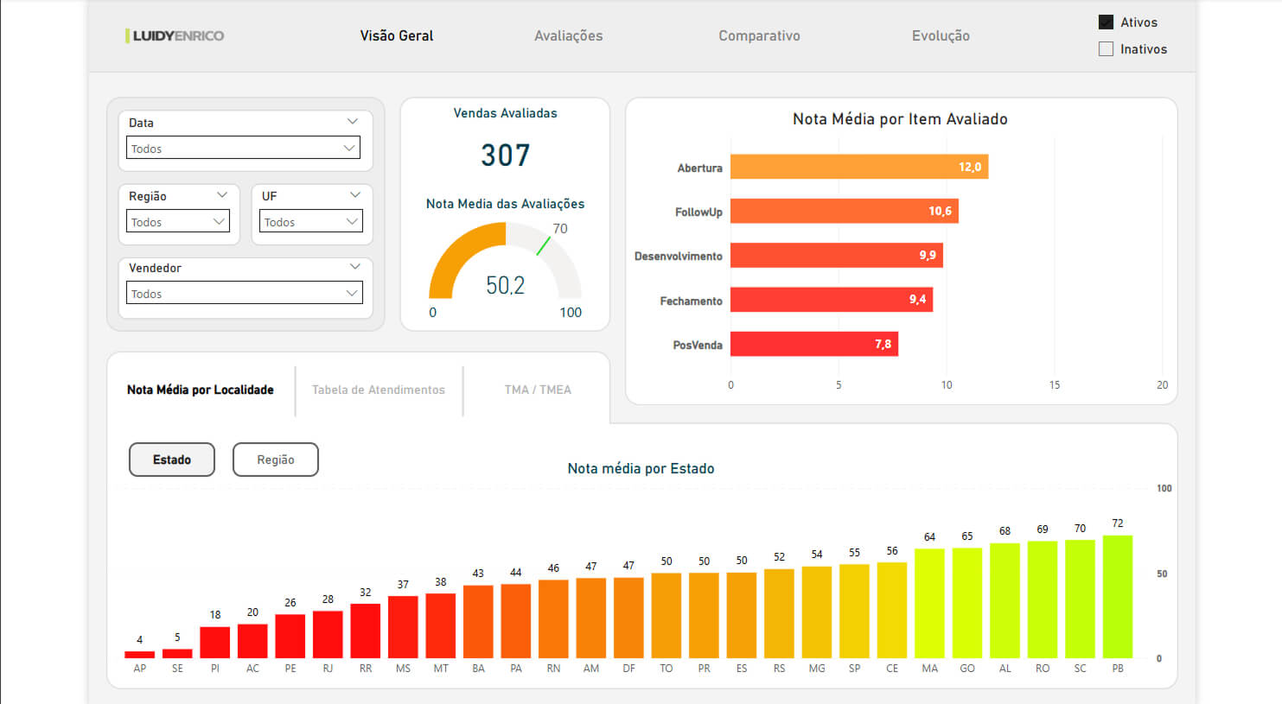Collapse the Data slicer header chevron

tap(352, 122)
